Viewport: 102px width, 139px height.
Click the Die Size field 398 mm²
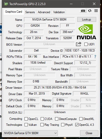pos(68,32)
